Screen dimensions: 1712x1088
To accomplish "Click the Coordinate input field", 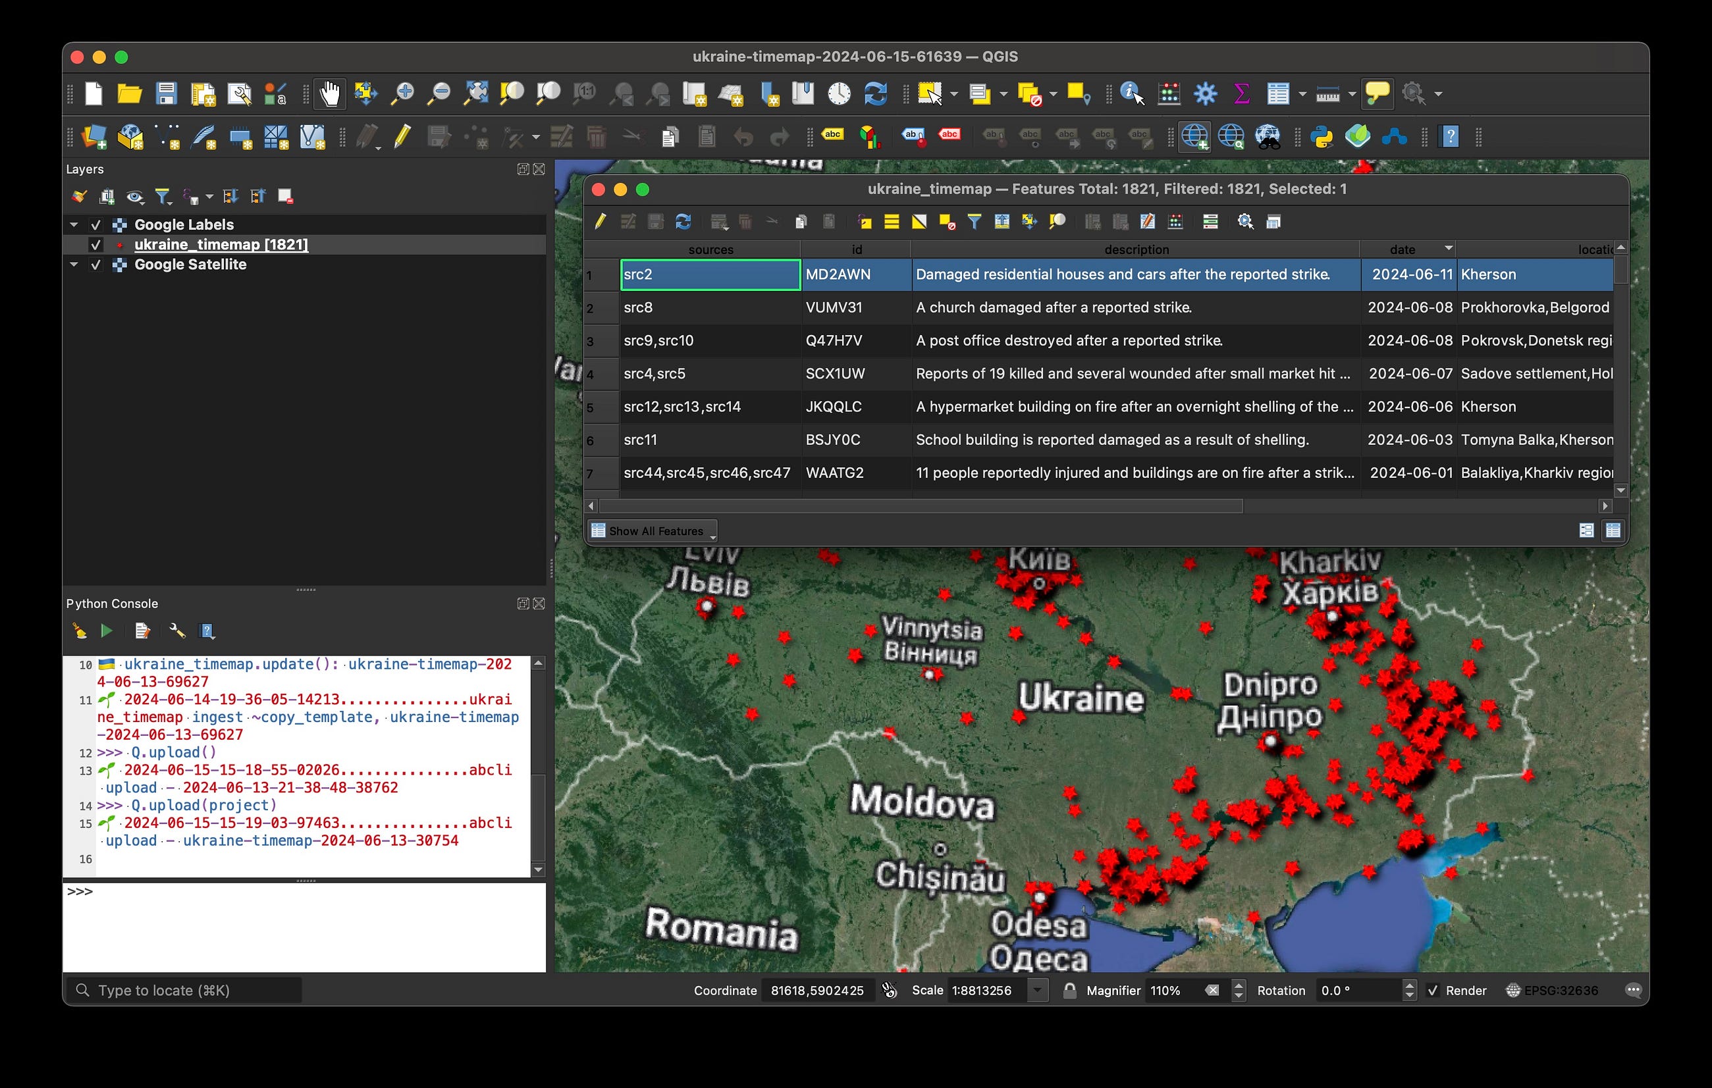I will 818,991.
